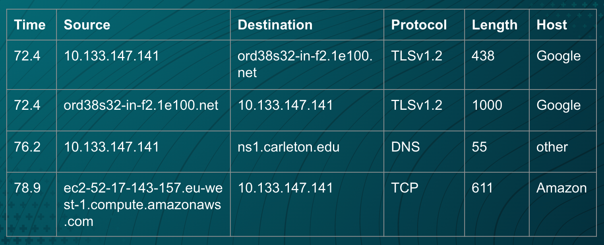Select the "other" host cell

(x=552, y=147)
